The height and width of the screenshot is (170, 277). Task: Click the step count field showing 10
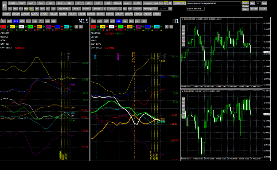tap(258, 4)
